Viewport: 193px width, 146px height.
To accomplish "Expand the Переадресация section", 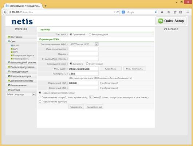I will [x=18, y=72].
